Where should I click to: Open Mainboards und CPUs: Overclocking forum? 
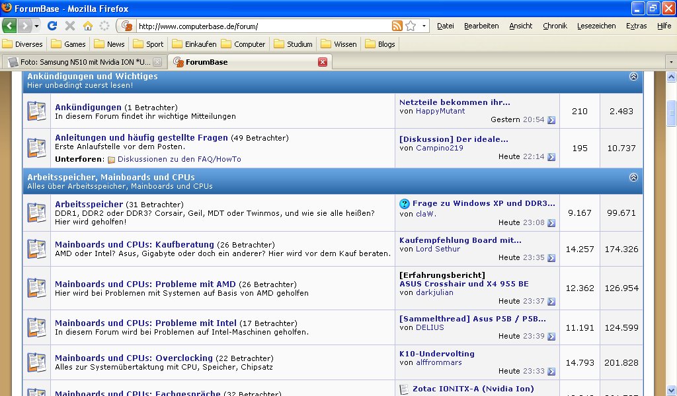134,358
